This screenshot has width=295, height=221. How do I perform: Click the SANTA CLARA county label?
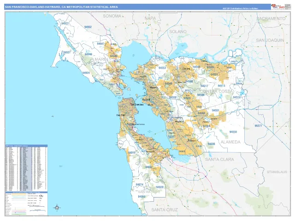[x=219, y=160]
